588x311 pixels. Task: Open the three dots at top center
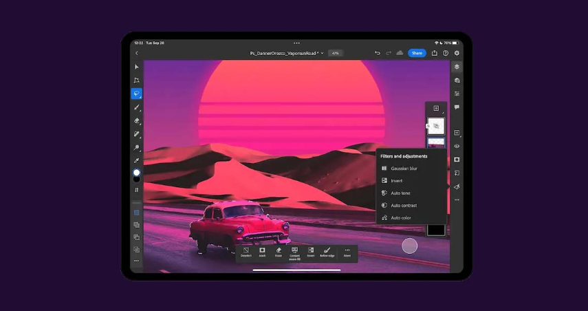[x=296, y=43]
